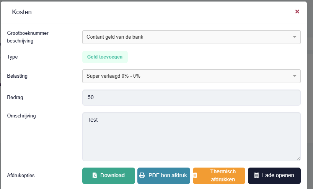Image resolution: width=313 pixels, height=189 pixels.
Task: Click the arrow on the Belasting select
Action: [294, 76]
